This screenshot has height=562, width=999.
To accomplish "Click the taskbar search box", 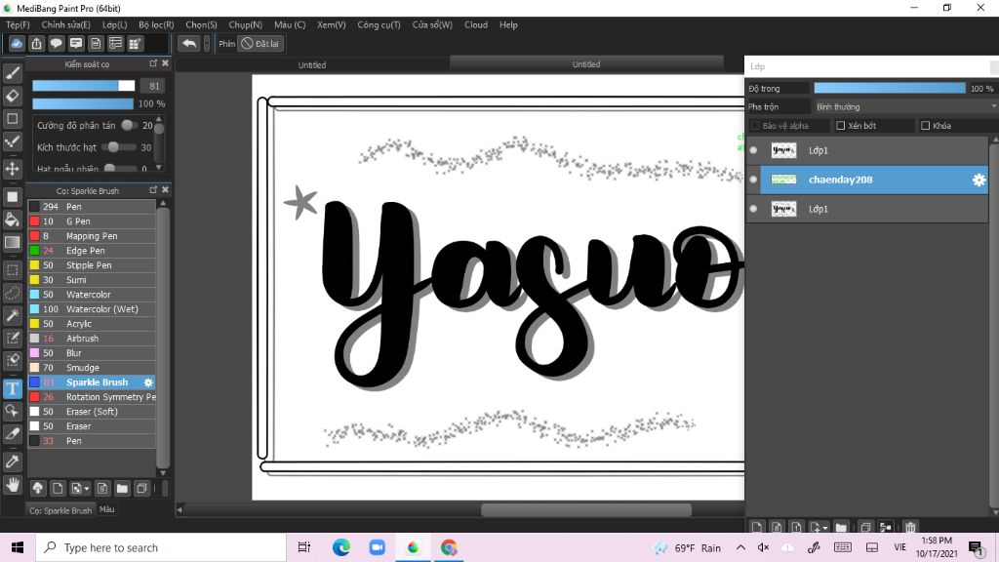I will (x=161, y=547).
